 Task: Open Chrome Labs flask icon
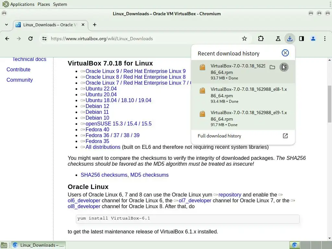pos(278,39)
